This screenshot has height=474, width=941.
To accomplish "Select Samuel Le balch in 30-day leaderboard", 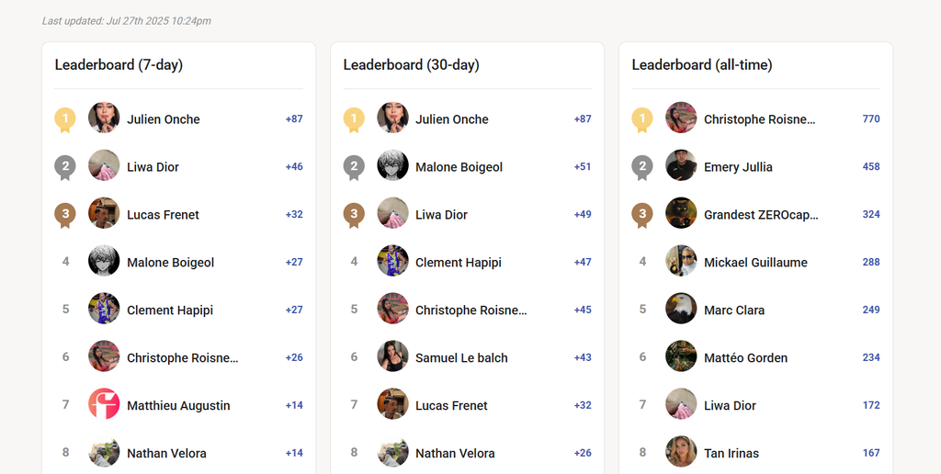I will [x=461, y=358].
